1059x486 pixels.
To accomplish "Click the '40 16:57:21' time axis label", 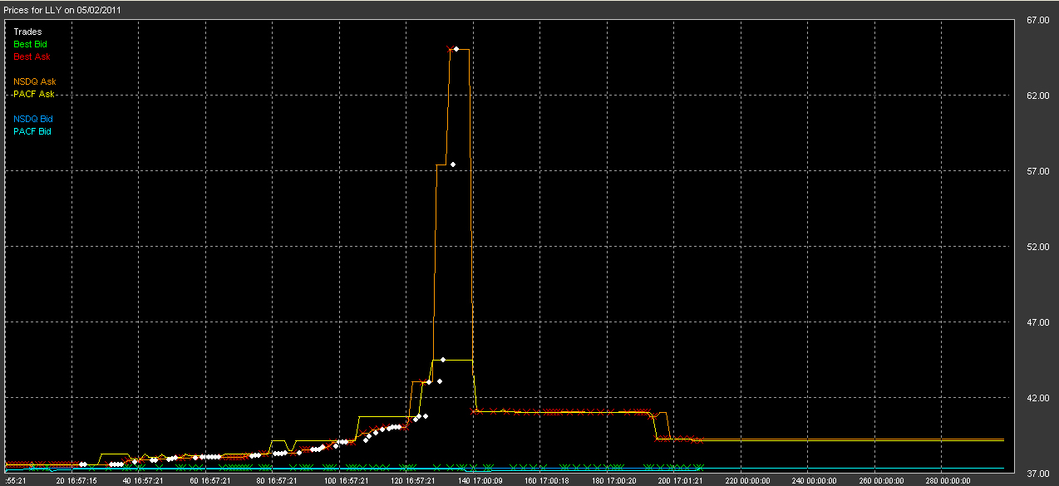I will (x=144, y=480).
